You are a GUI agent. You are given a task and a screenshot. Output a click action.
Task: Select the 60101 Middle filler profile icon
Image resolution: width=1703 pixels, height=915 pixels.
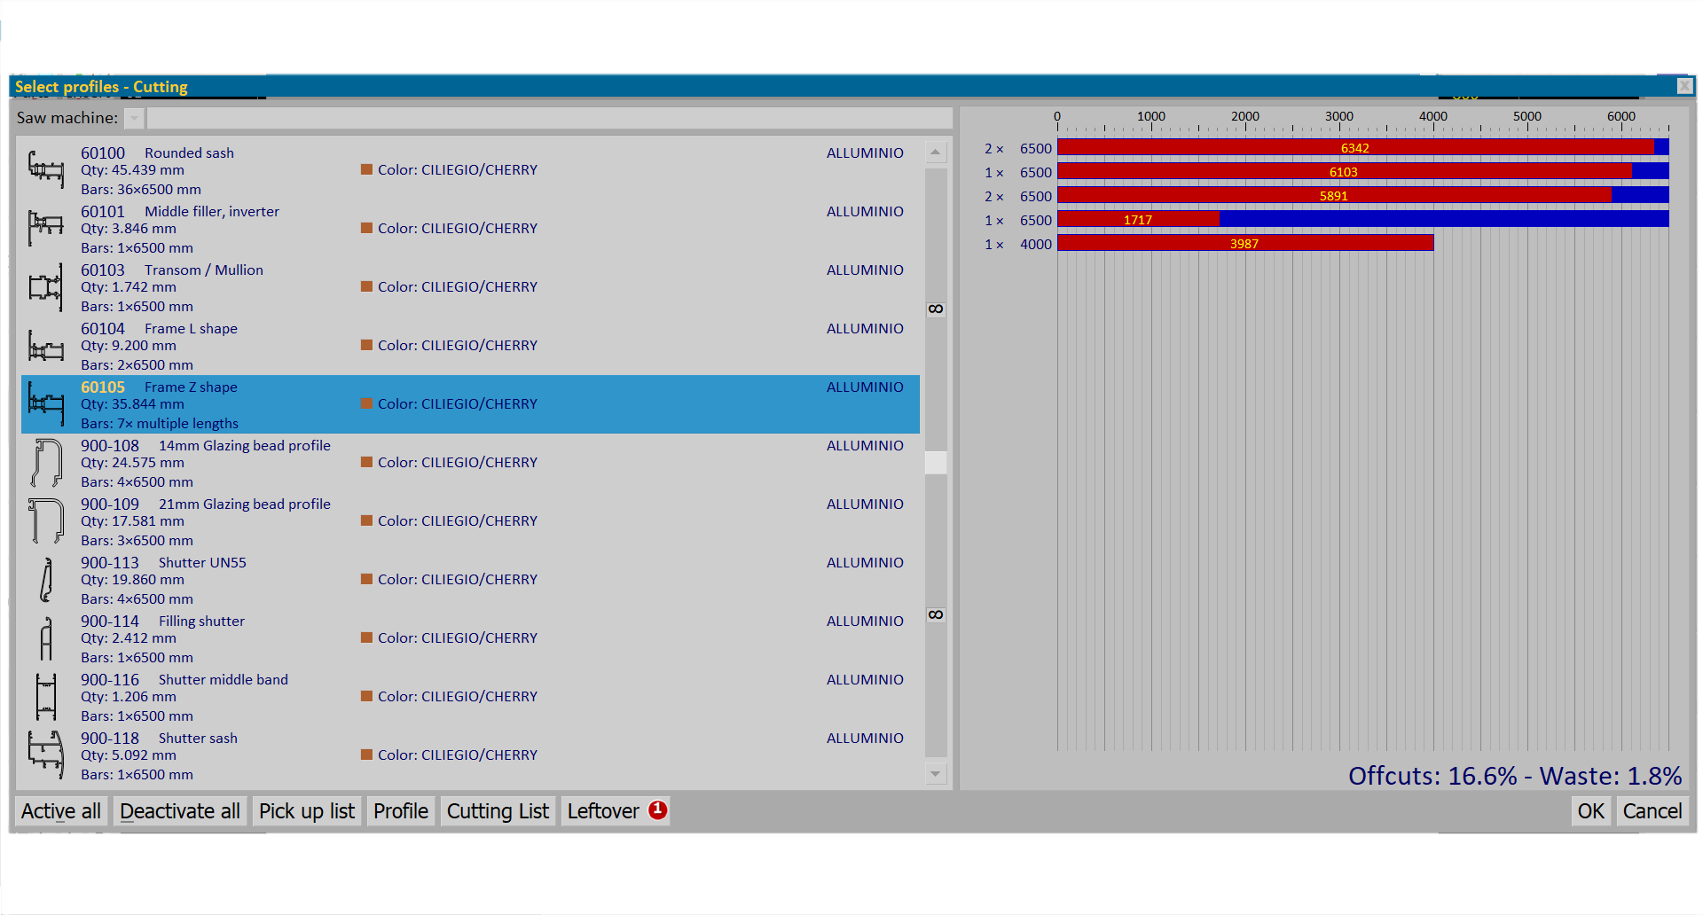[x=46, y=228]
